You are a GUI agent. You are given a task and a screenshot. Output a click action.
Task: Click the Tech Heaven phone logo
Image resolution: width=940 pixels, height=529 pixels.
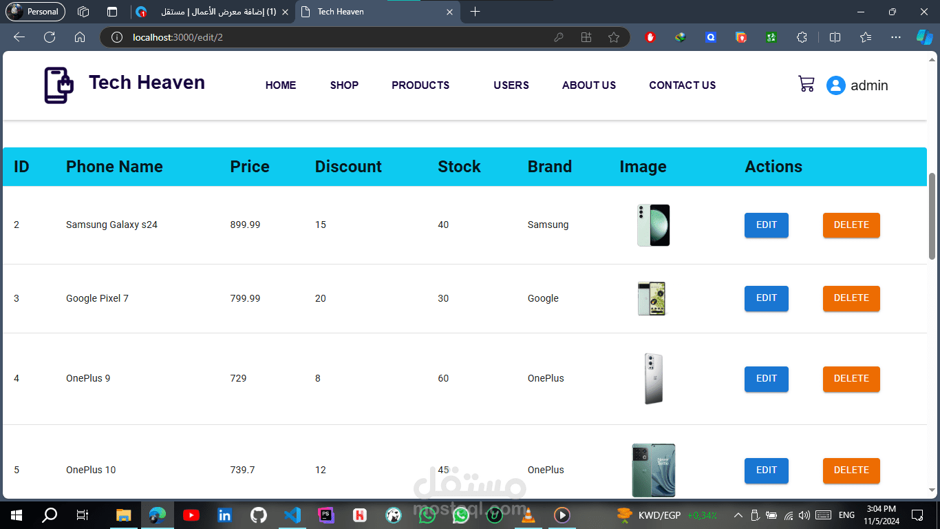tap(58, 85)
